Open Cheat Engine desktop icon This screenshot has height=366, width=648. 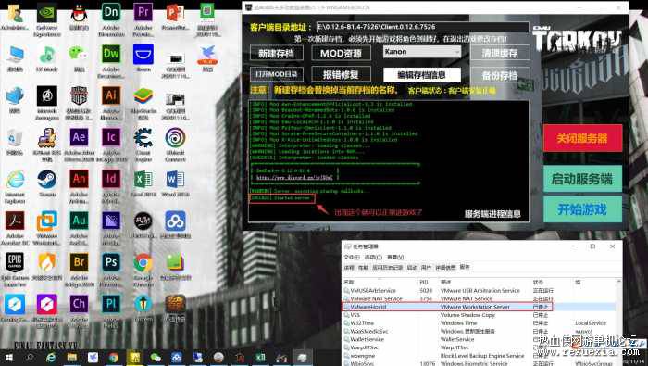pos(143,144)
